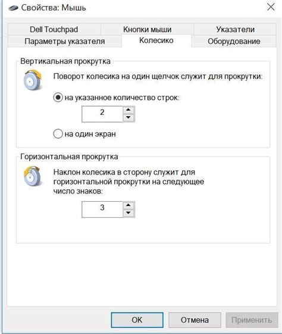This screenshot has height=334, width=282.
Task: Click the mouse icon in title bar
Action: [13, 8]
